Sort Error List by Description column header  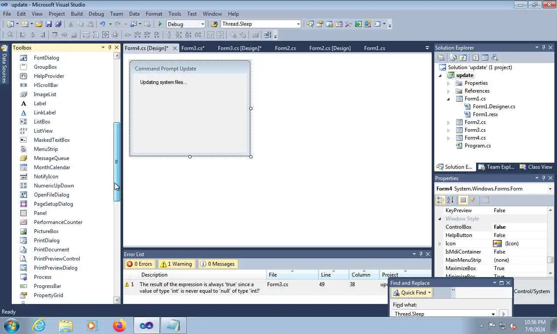tap(203, 275)
